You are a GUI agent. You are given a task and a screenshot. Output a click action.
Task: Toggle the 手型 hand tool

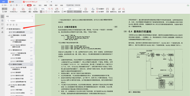[x=5, y=9]
